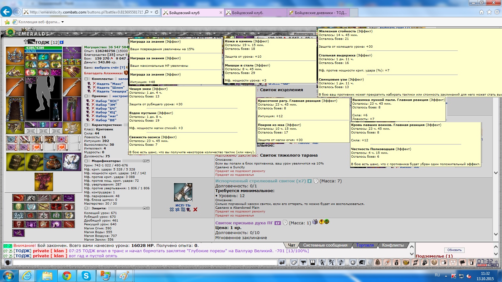Click the Обновить button
The image size is (502, 282).
[x=454, y=250]
